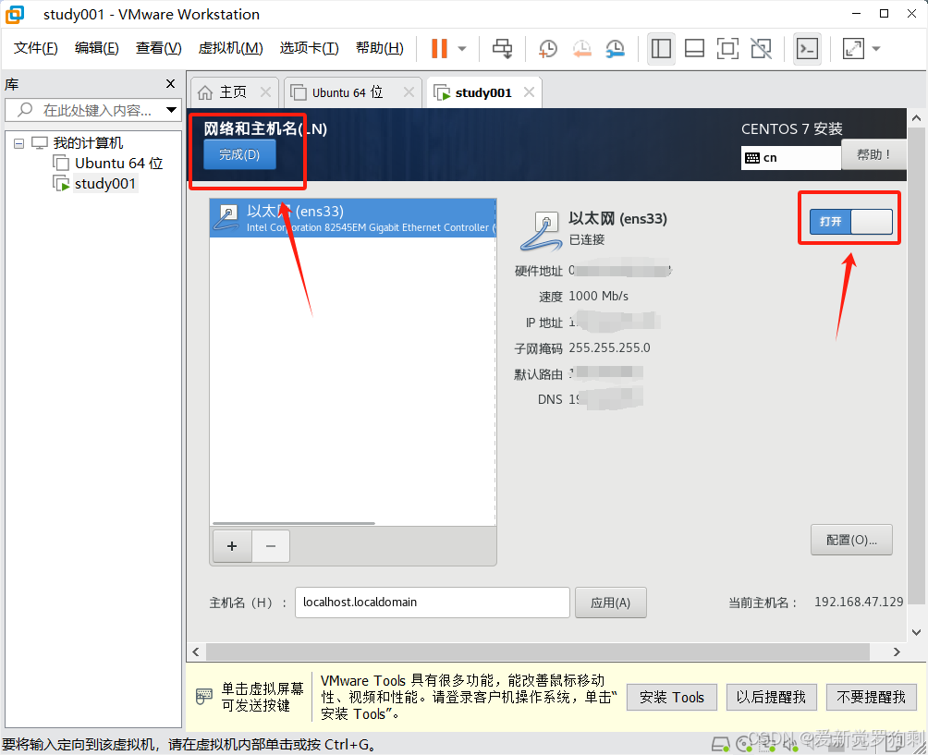The height and width of the screenshot is (755, 928).
Task: Remove network device with minus button
Action: (x=271, y=545)
